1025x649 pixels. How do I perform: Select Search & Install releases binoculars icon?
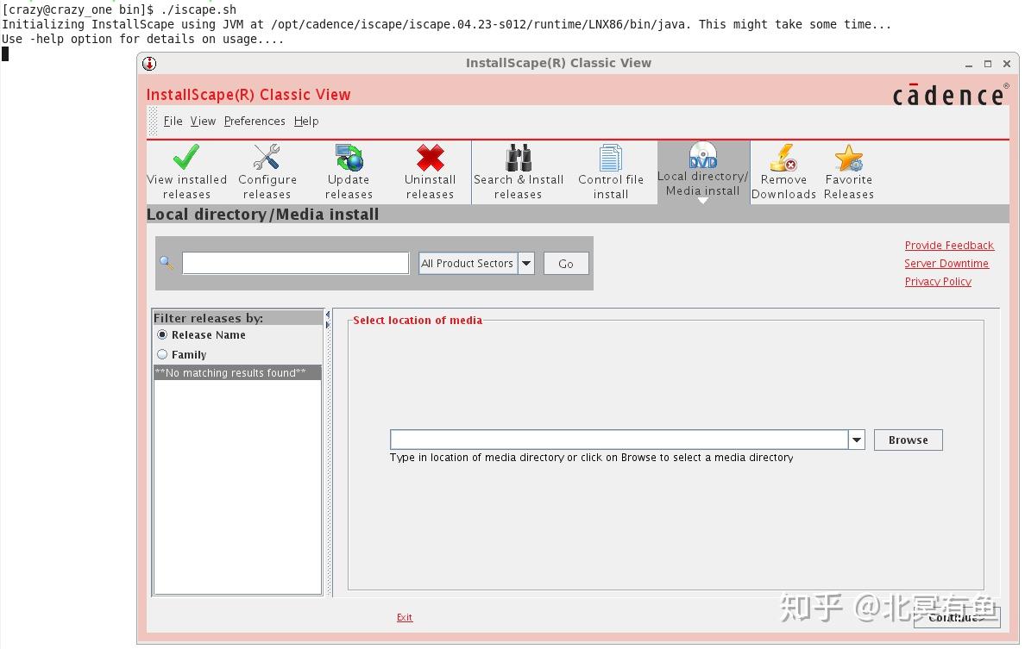(x=519, y=159)
